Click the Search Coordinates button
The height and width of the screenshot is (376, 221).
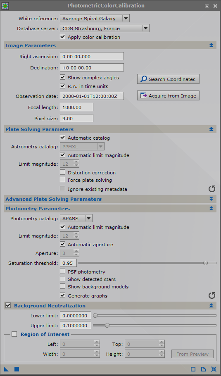(x=168, y=79)
